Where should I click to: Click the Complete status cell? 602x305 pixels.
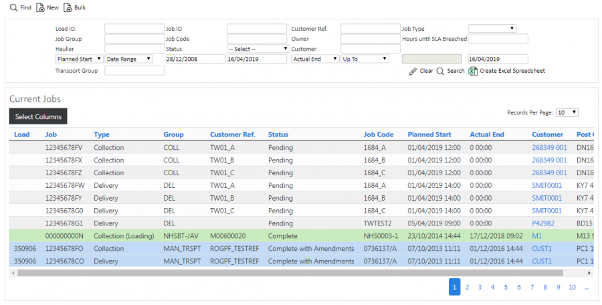282,236
